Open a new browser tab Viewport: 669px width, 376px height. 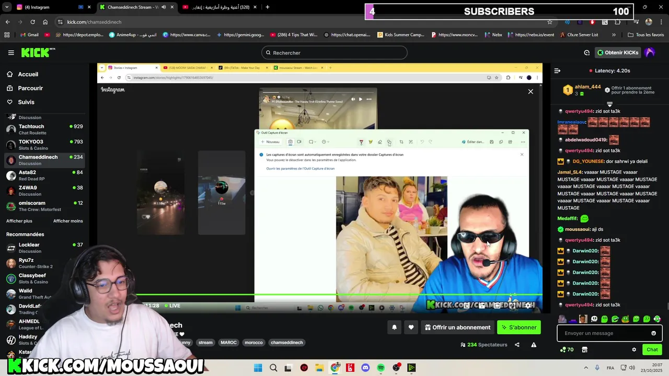click(268, 7)
